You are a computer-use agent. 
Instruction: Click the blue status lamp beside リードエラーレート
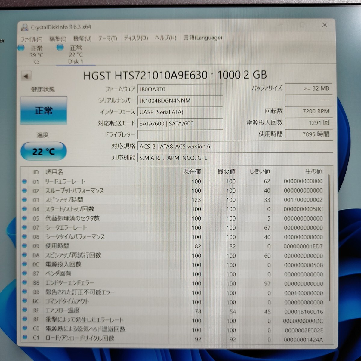click(x=25, y=181)
